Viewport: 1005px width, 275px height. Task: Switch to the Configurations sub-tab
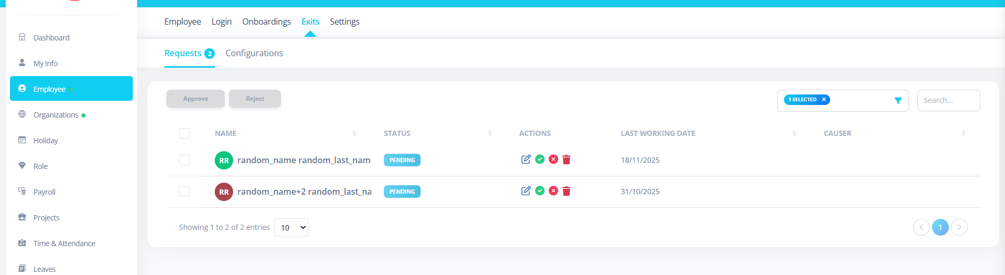tap(254, 53)
